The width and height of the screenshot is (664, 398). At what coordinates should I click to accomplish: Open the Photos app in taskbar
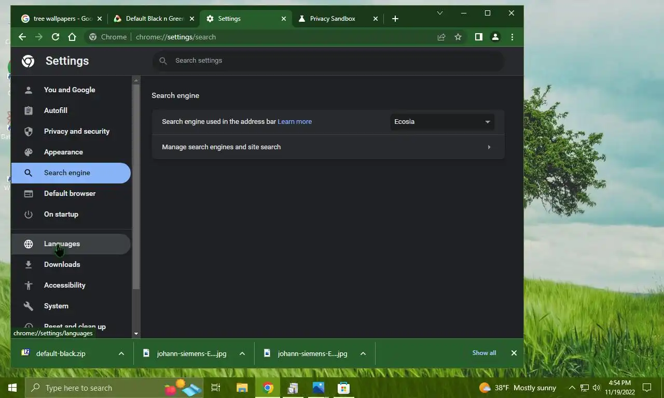319,388
